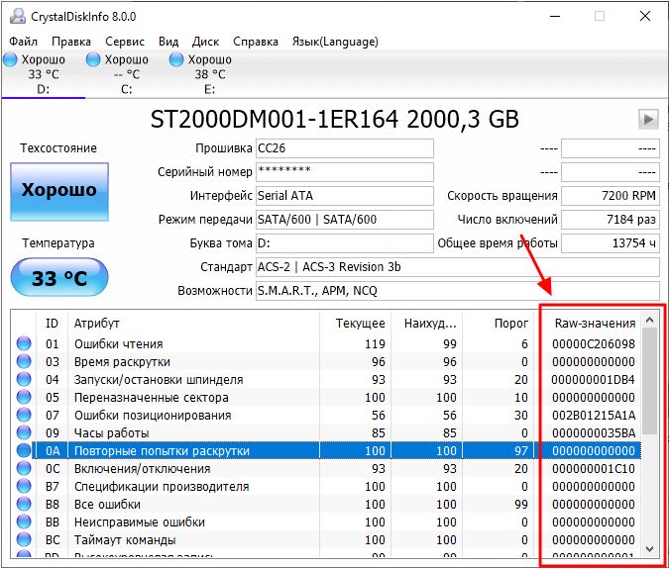Screen dimensions: 670x569
Task: Click the CrystalDiskInfo title bar app icon
Action: pos(18,16)
